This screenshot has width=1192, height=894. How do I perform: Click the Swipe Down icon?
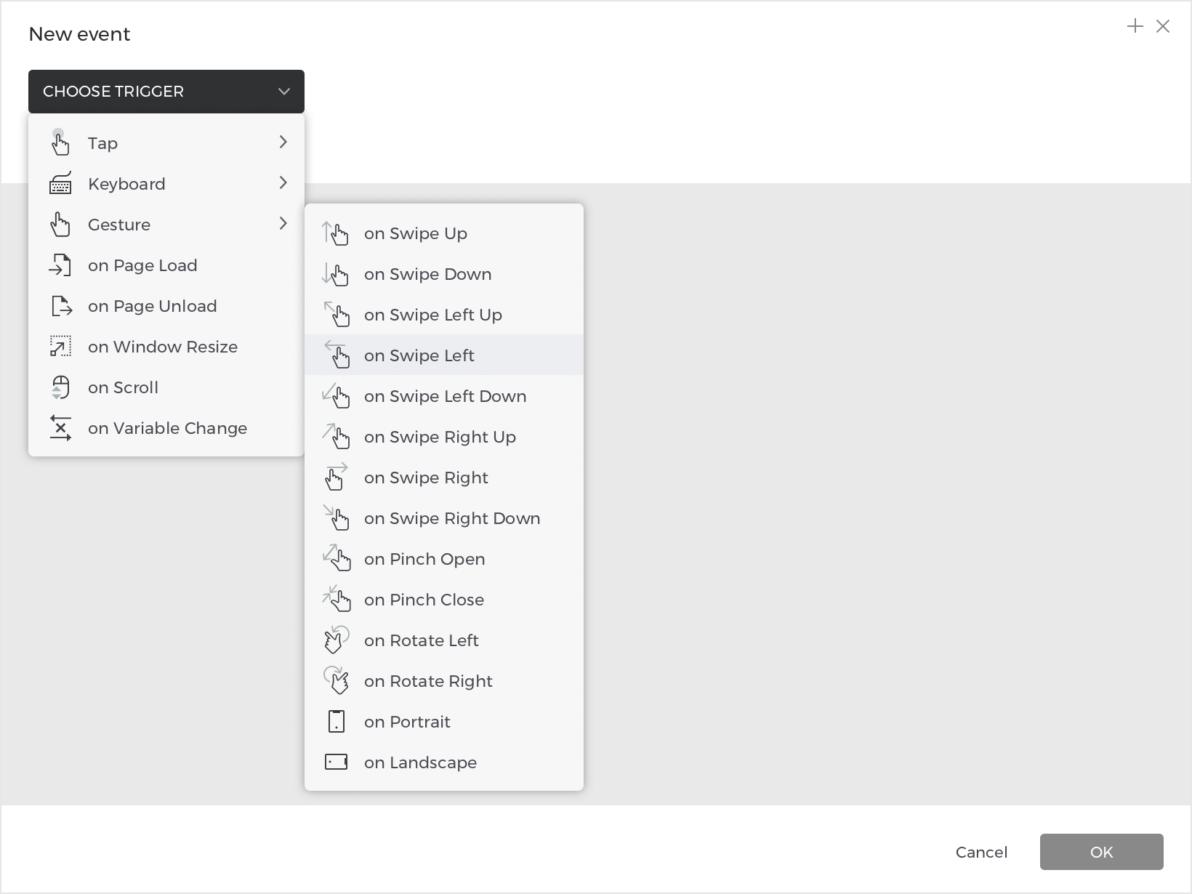[x=335, y=274]
